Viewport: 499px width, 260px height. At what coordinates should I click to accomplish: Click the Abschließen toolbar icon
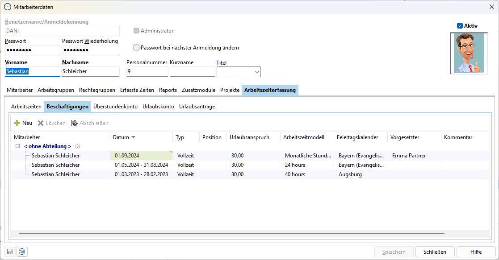(x=74, y=123)
